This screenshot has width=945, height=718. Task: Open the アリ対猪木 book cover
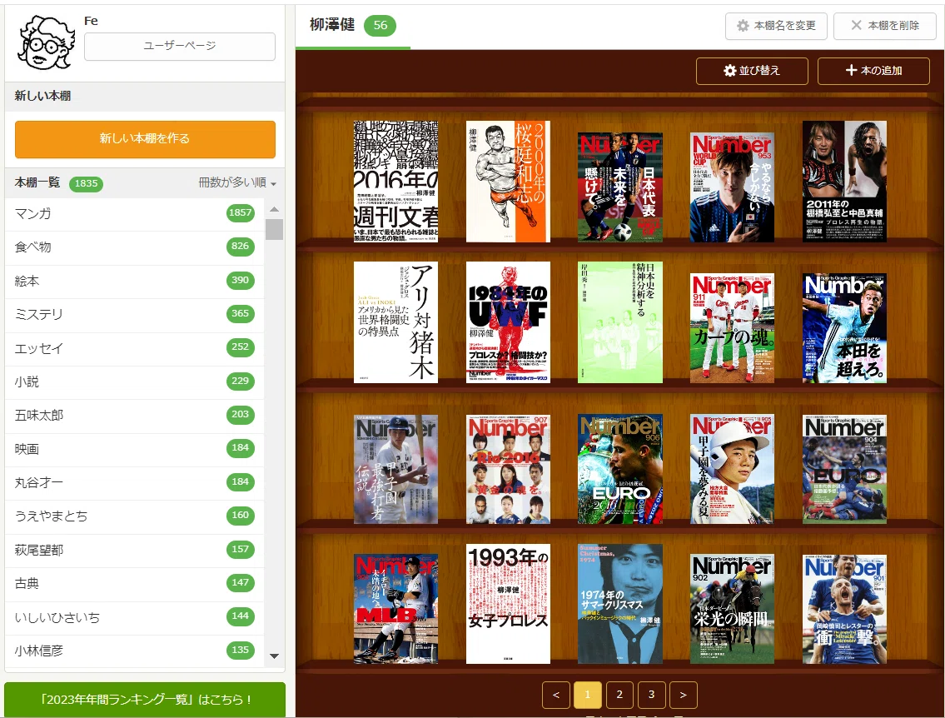(396, 322)
